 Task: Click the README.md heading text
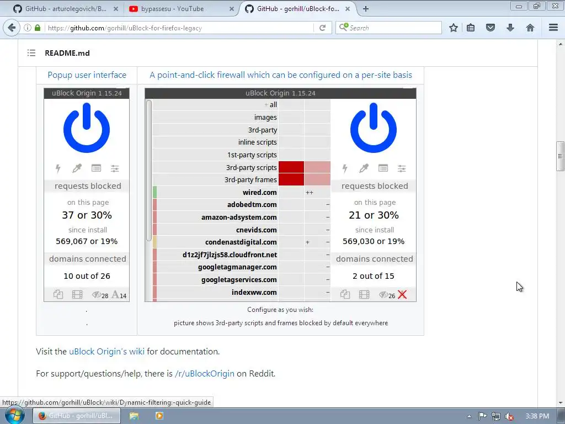[67, 53]
